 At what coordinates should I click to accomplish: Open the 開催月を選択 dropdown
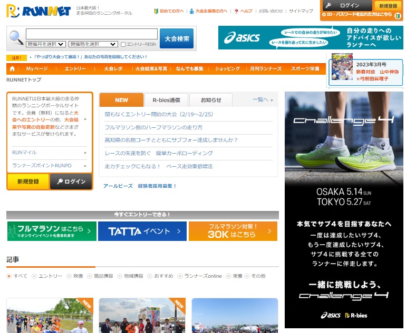pos(46,44)
